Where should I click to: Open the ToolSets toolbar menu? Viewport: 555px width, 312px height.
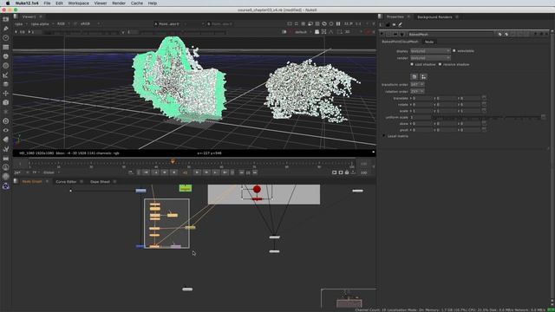(6, 148)
